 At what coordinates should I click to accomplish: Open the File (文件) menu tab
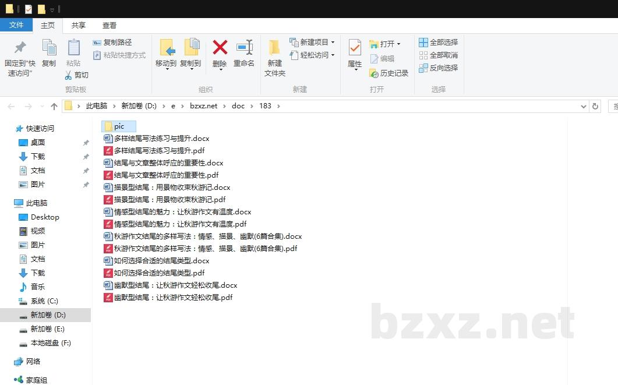[16, 25]
